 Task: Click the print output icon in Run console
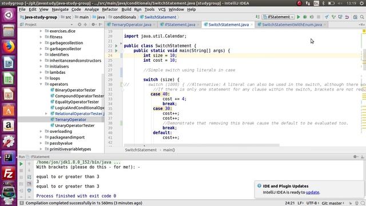[29, 191]
